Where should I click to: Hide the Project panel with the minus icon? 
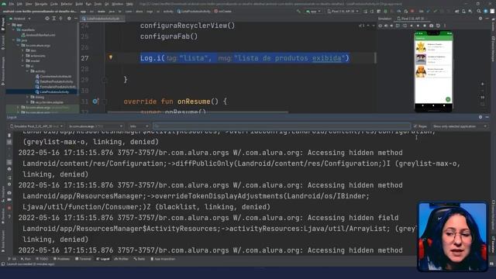pyautogui.click(x=76, y=19)
